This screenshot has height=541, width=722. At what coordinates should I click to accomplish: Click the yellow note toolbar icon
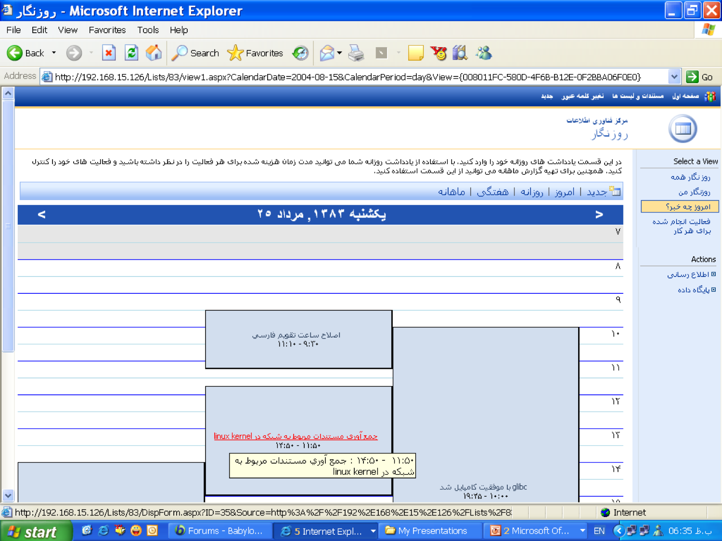coord(415,53)
